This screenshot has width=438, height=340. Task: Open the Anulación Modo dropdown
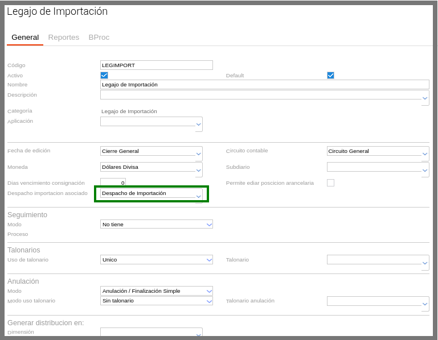[209, 291]
